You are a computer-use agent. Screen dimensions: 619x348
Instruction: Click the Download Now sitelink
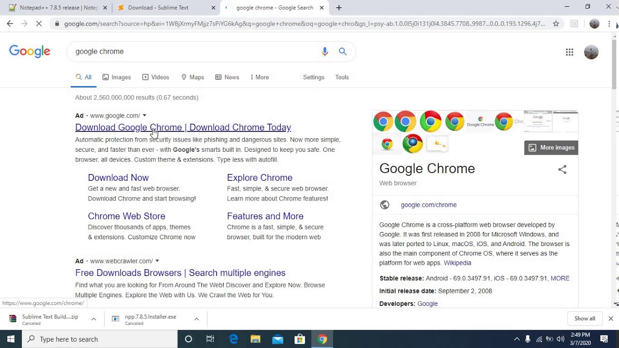click(x=118, y=178)
